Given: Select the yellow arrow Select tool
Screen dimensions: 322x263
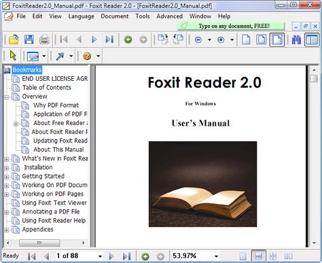Looking at the screenshot, I should (13, 56).
